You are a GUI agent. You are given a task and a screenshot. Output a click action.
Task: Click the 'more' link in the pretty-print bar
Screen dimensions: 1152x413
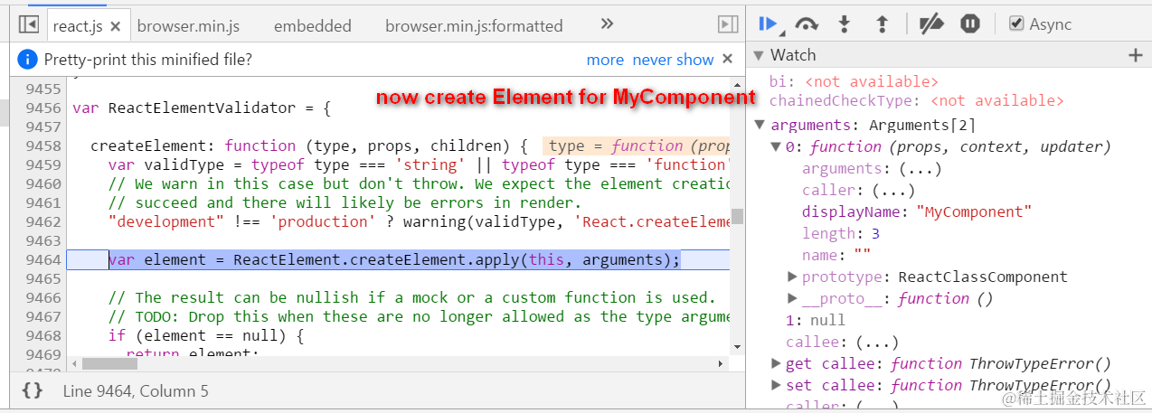(605, 60)
